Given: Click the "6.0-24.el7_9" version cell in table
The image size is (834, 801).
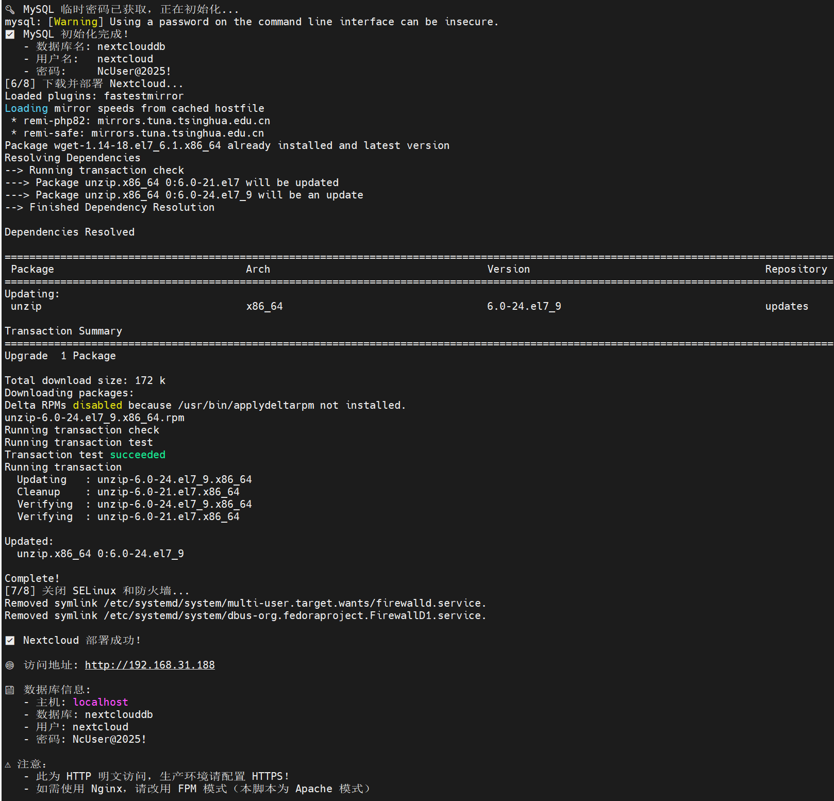Looking at the screenshot, I should 524,306.
